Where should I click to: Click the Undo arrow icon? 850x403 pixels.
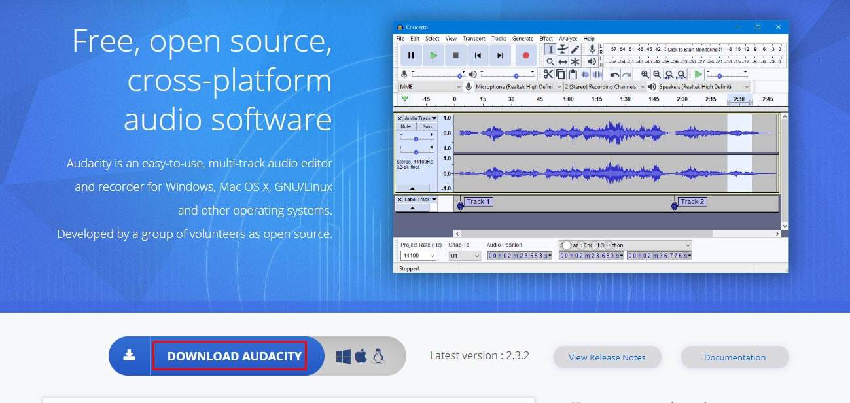[614, 75]
